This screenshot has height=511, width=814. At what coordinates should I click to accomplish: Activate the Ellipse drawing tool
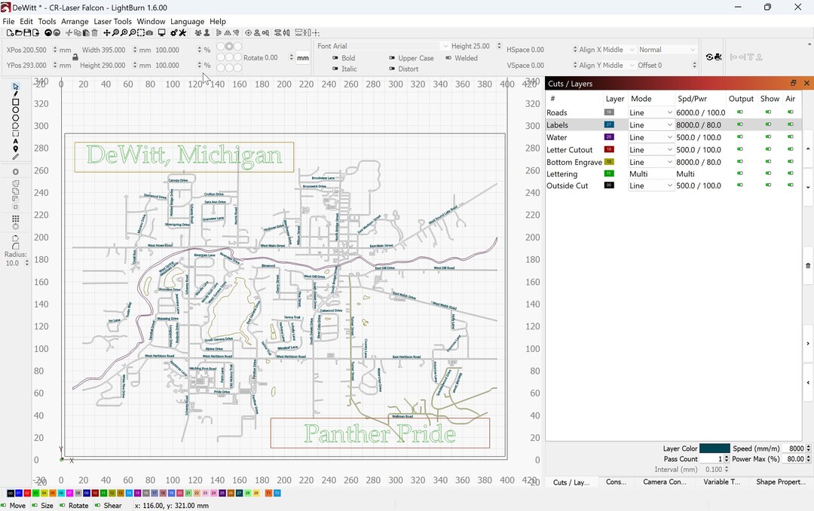[x=15, y=110]
